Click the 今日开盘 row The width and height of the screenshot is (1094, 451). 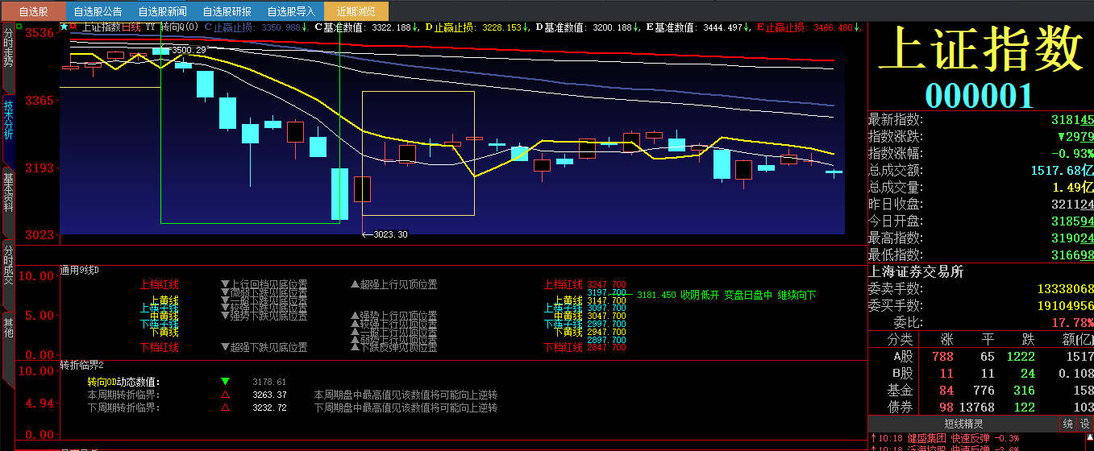[980, 221]
